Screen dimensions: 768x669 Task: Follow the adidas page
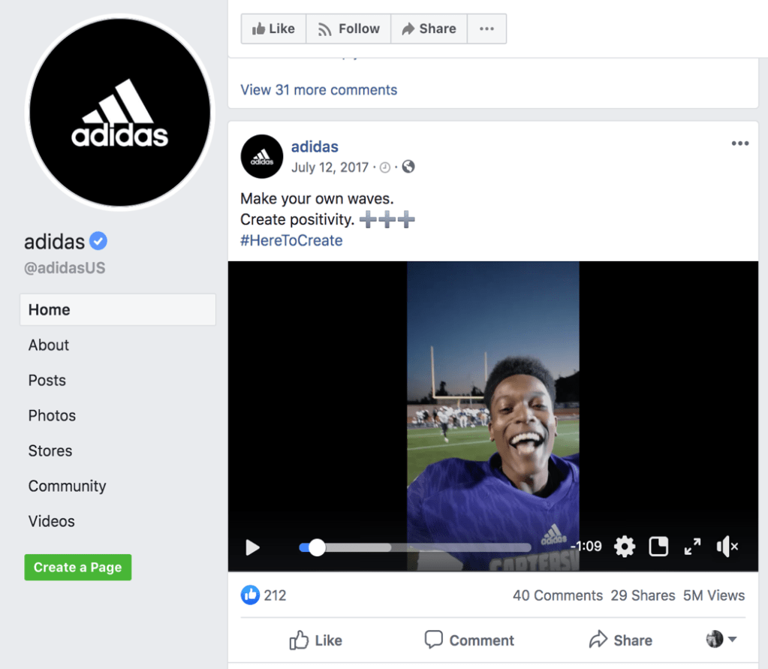348,29
